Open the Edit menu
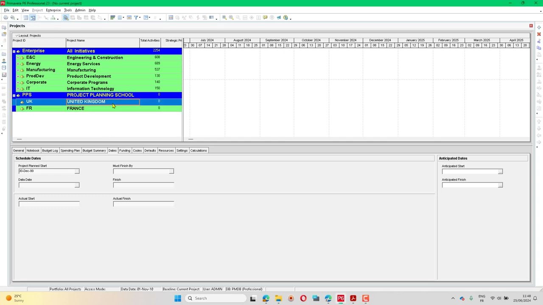543x305 pixels. [x=15, y=10]
